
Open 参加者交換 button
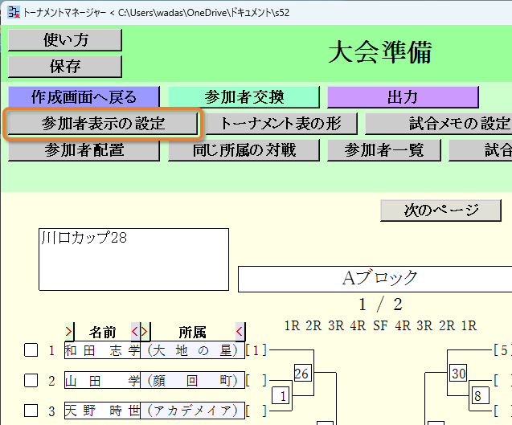[x=244, y=97]
